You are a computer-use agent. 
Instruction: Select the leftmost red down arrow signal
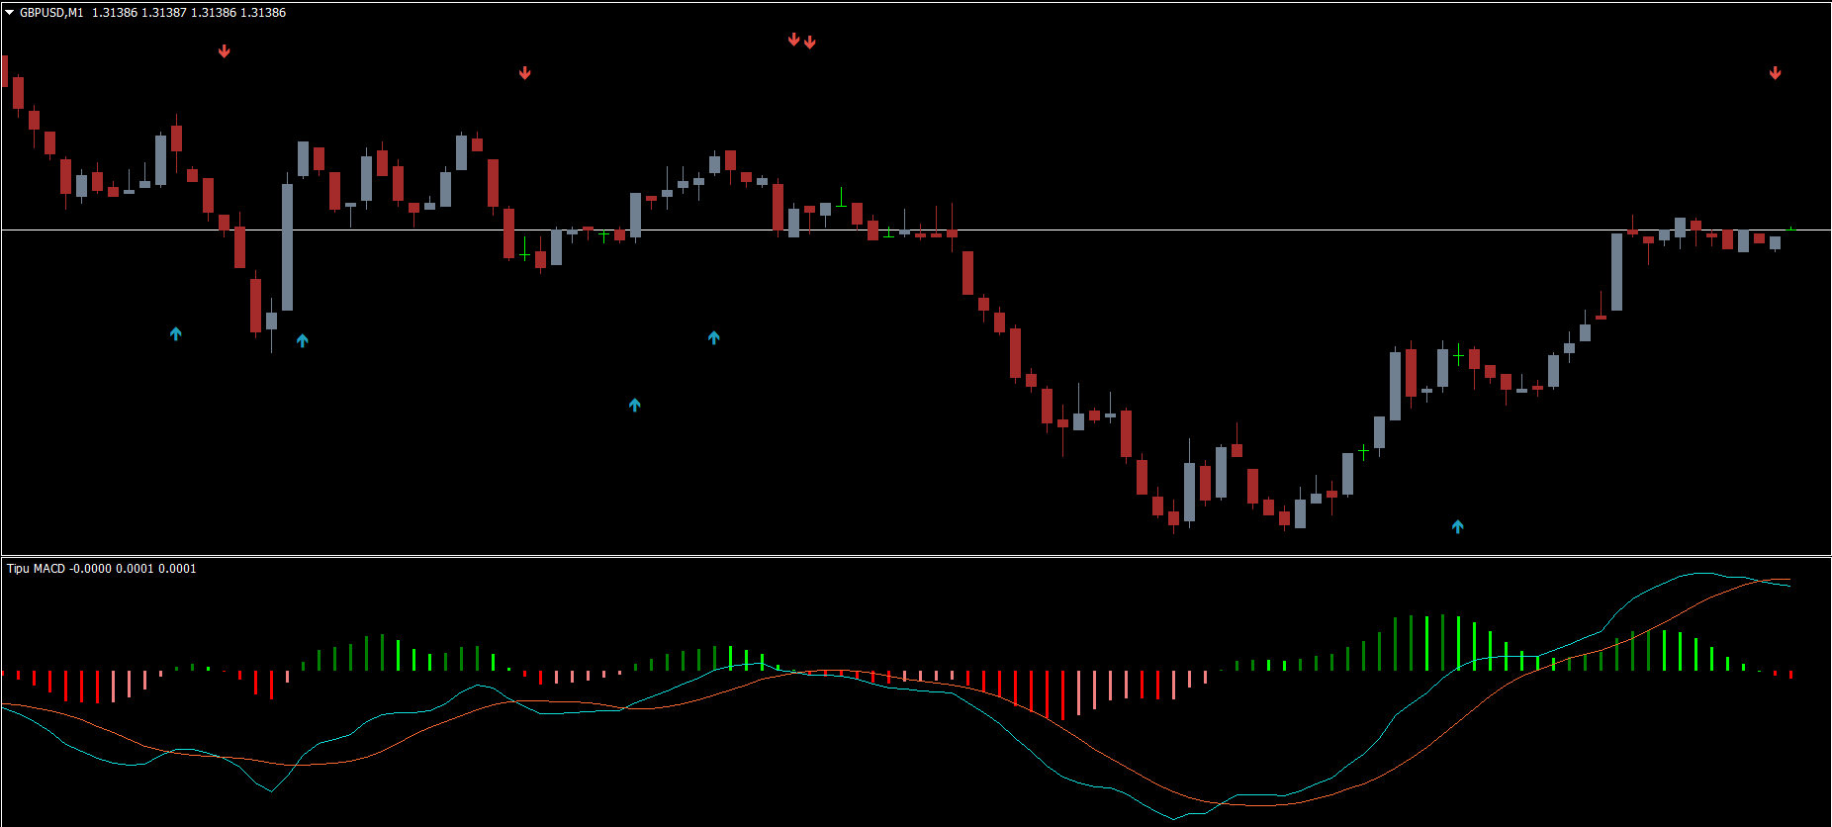pos(225,51)
